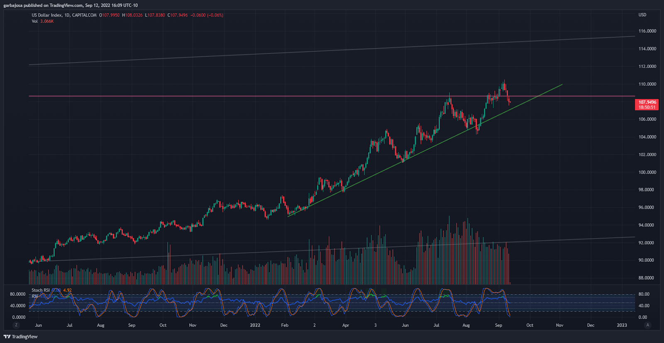The image size is (664, 343).
Task: Click the high price value H108.0326
Action: click(x=132, y=15)
